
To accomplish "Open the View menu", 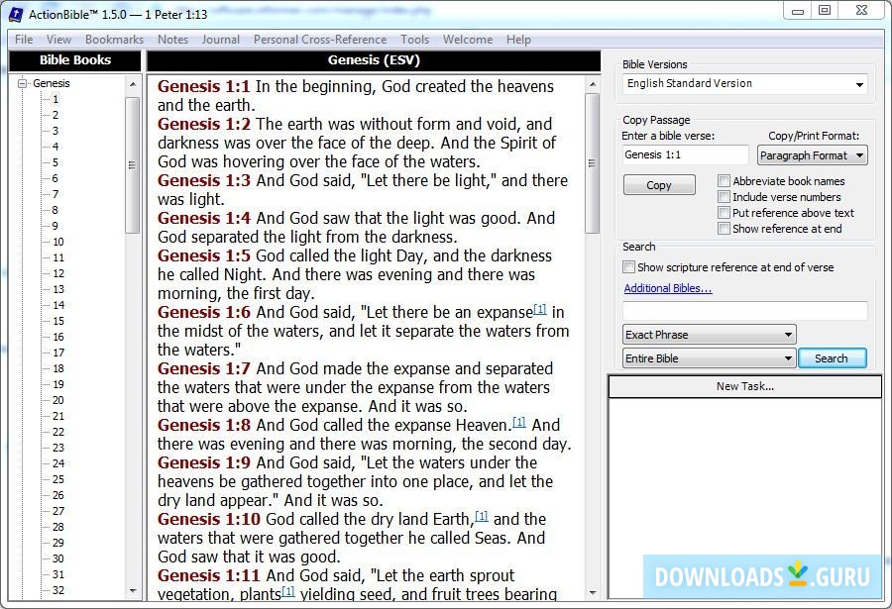I will point(59,40).
